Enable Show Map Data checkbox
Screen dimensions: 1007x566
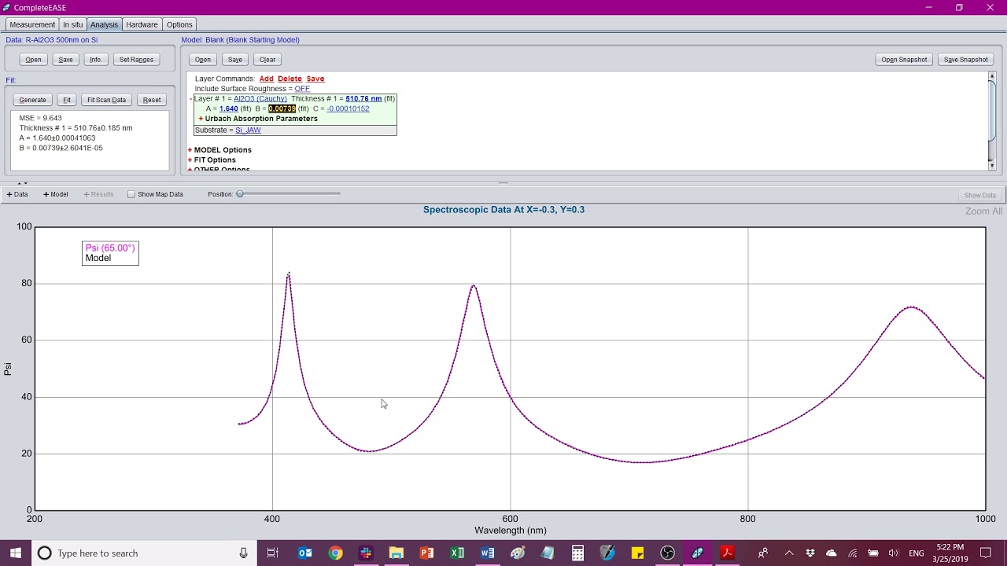coord(131,194)
